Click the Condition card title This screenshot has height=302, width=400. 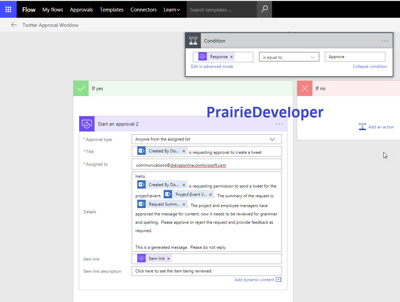[x=214, y=41]
